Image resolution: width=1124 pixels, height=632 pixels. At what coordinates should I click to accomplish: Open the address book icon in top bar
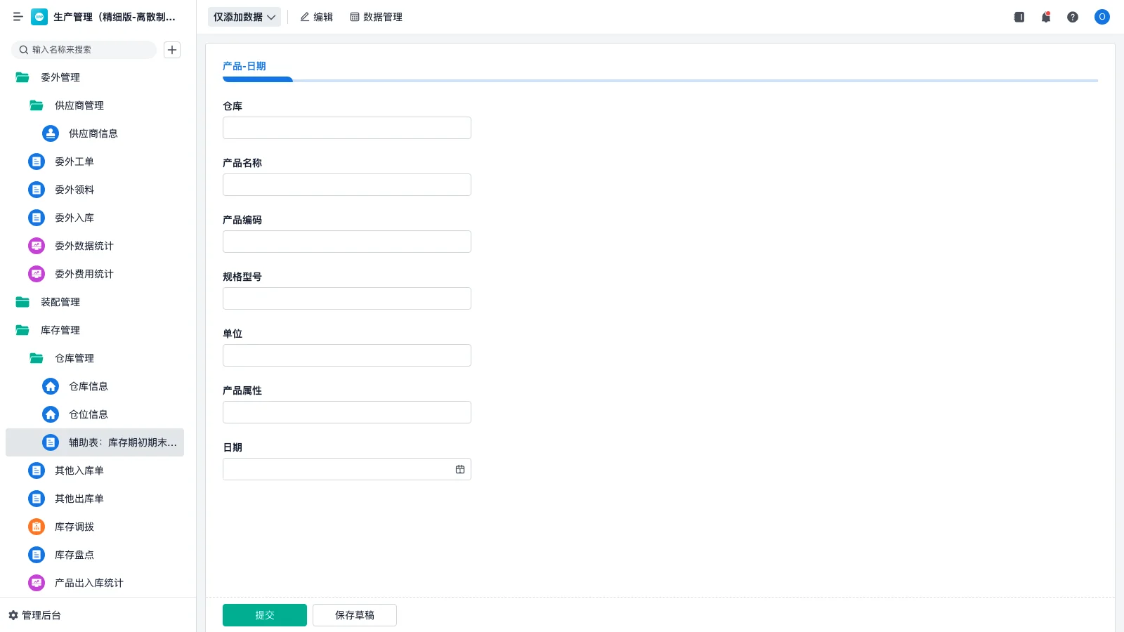point(1019,17)
